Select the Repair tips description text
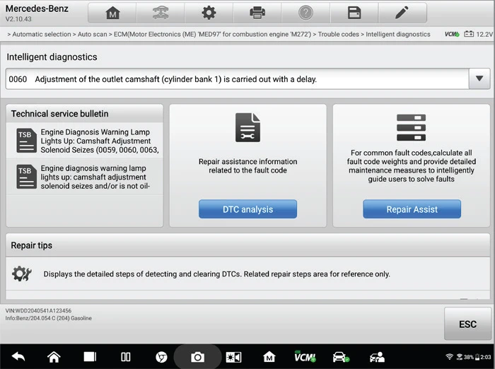The width and height of the screenshot is (495, 369). click(216, 274)
